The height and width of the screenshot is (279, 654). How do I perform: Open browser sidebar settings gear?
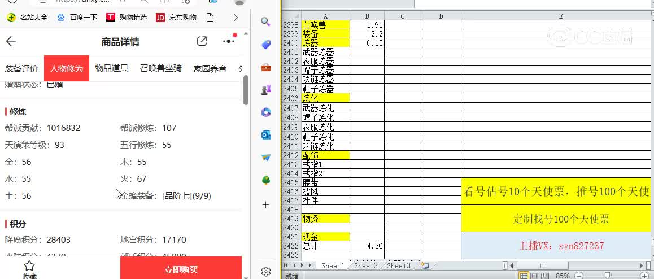pos(265,272)
